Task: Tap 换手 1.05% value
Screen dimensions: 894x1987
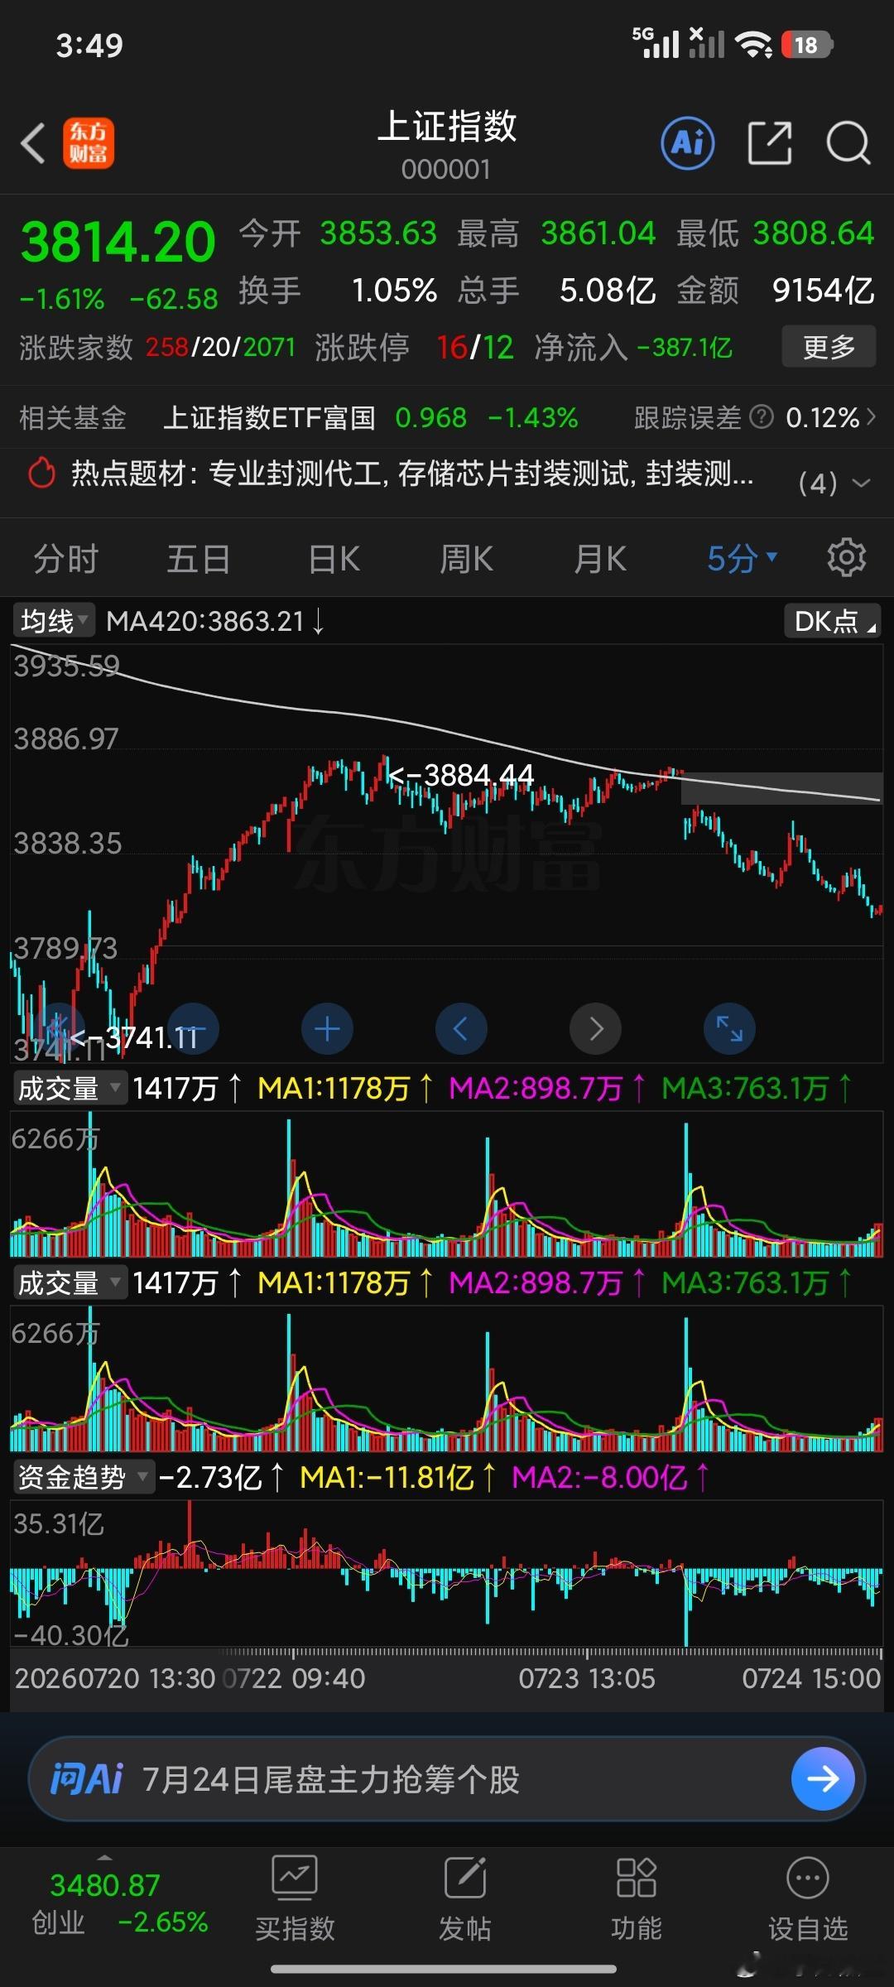Action: [x=394, y=290]
